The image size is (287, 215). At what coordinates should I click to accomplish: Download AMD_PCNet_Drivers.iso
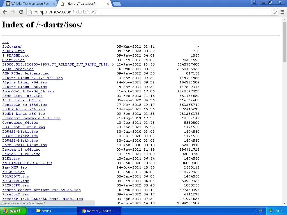pyautogui.click(x=26, y=73)
